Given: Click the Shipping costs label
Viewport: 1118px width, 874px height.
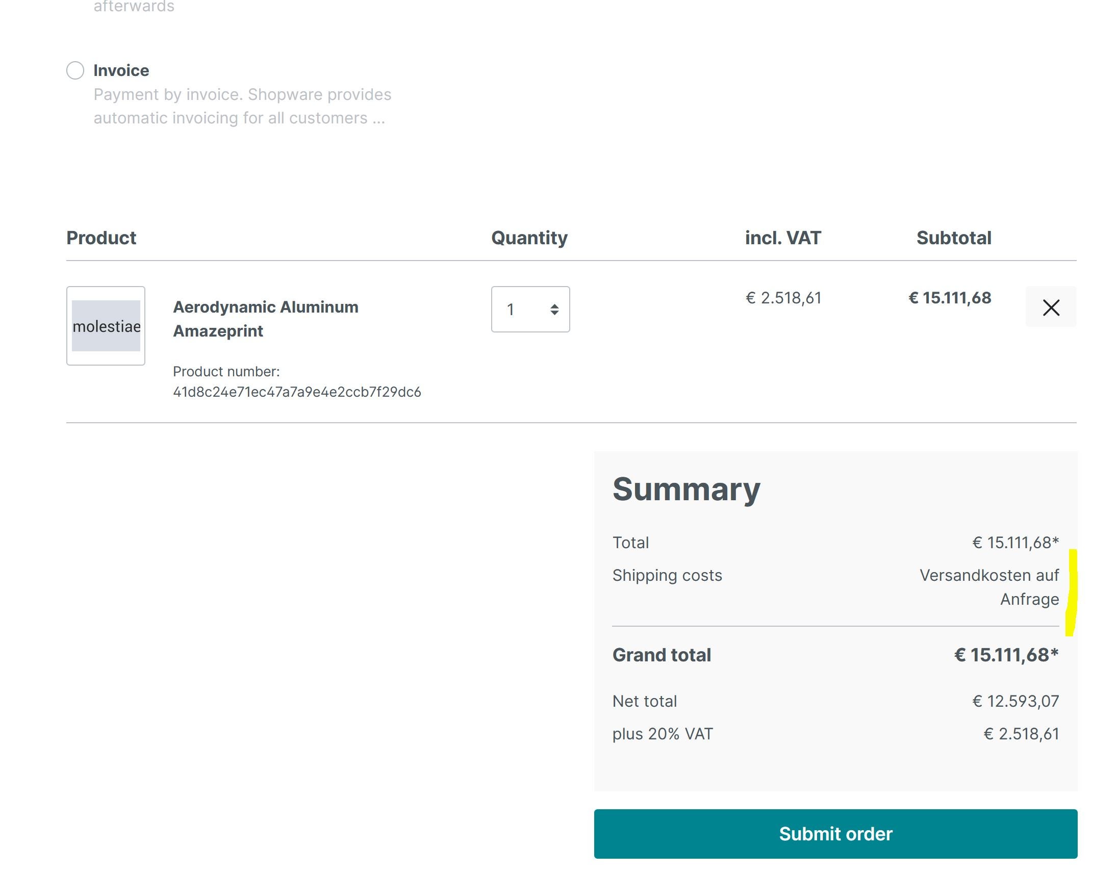Looking at the screenshot, I should pos(667,575).
